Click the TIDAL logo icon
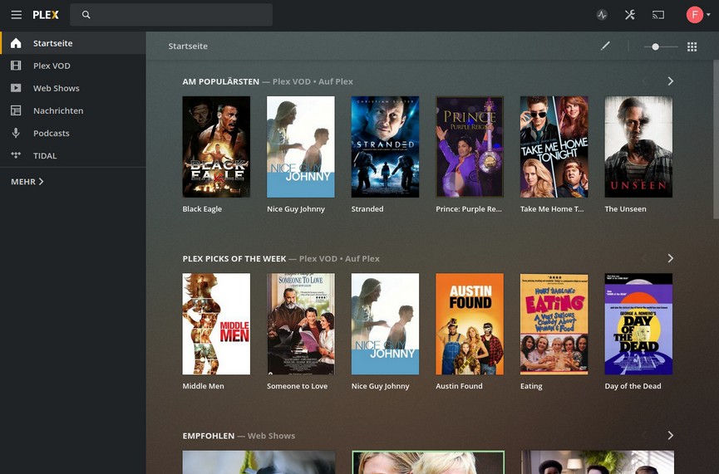This screenshot has width=719, height=474. (16, 155)
